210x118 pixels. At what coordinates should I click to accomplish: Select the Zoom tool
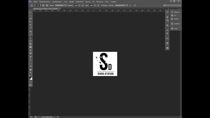click(x=31, y=73)
